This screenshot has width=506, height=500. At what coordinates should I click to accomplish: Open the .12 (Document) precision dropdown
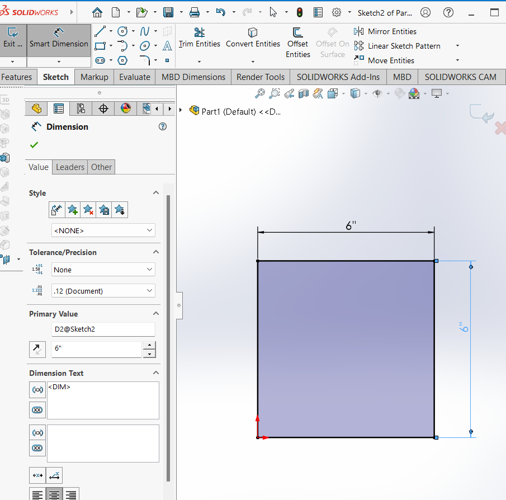tap(103, 291)
